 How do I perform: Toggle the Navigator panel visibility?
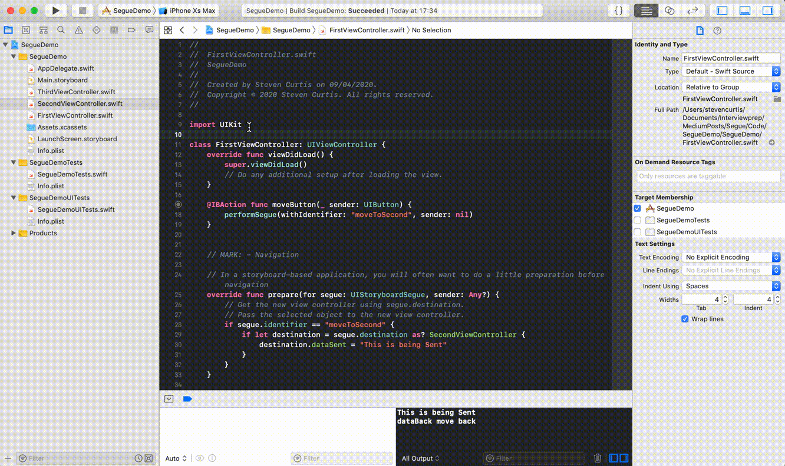[722, 11]
